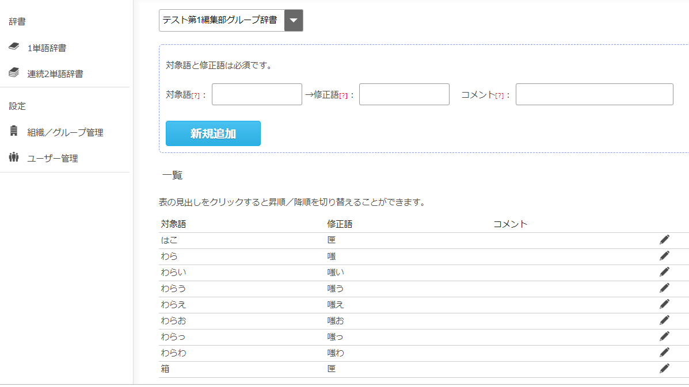Click pencil icon beside わらえ row

coord(664,304)
